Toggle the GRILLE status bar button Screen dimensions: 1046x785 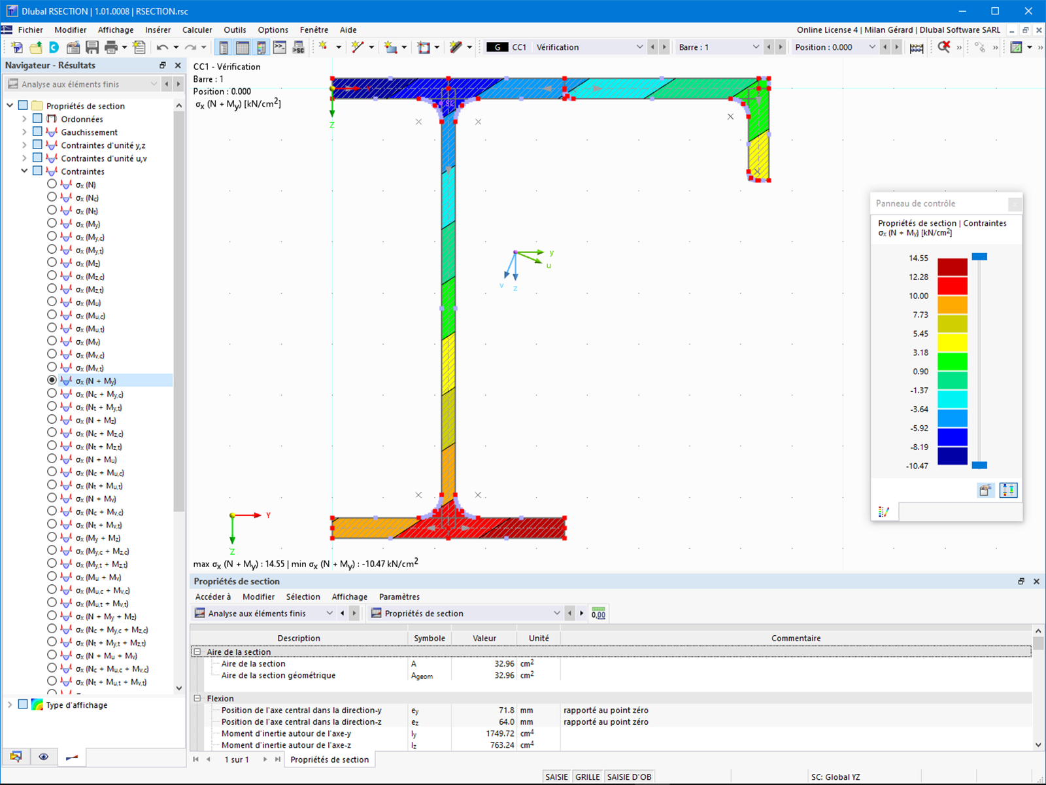coord(587,776)
